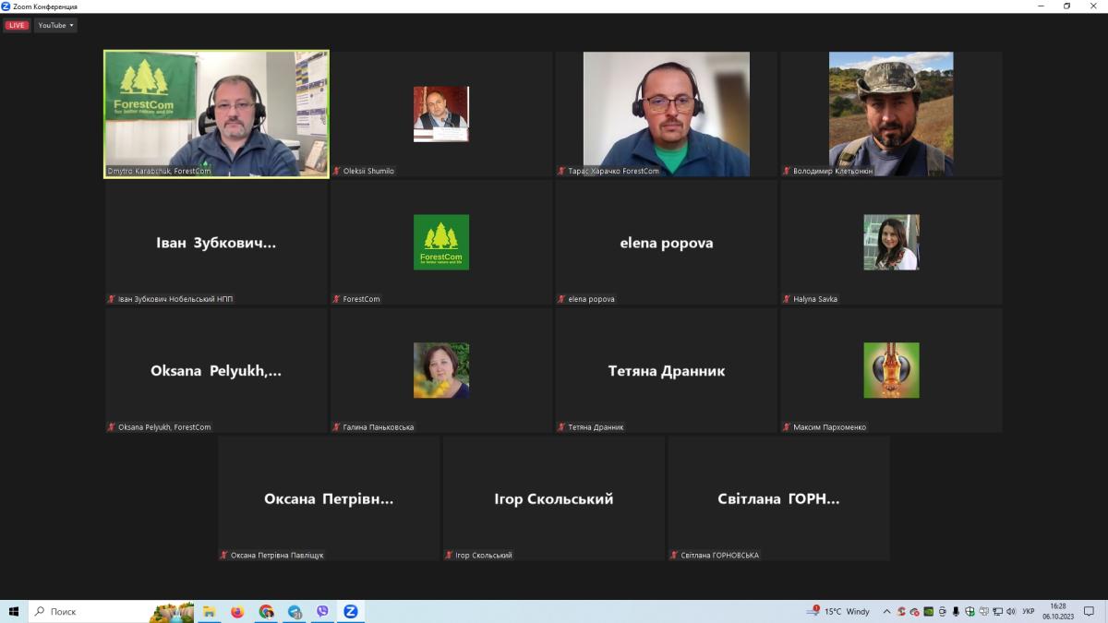This screenshot has width=1108, height=623.
Task: Select the Тарас Харачко video tile
Action: [x=666, y=114]
